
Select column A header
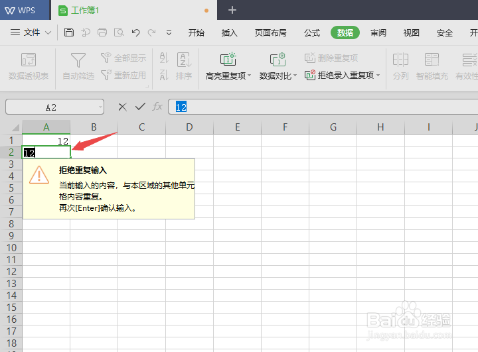[46, 127]
